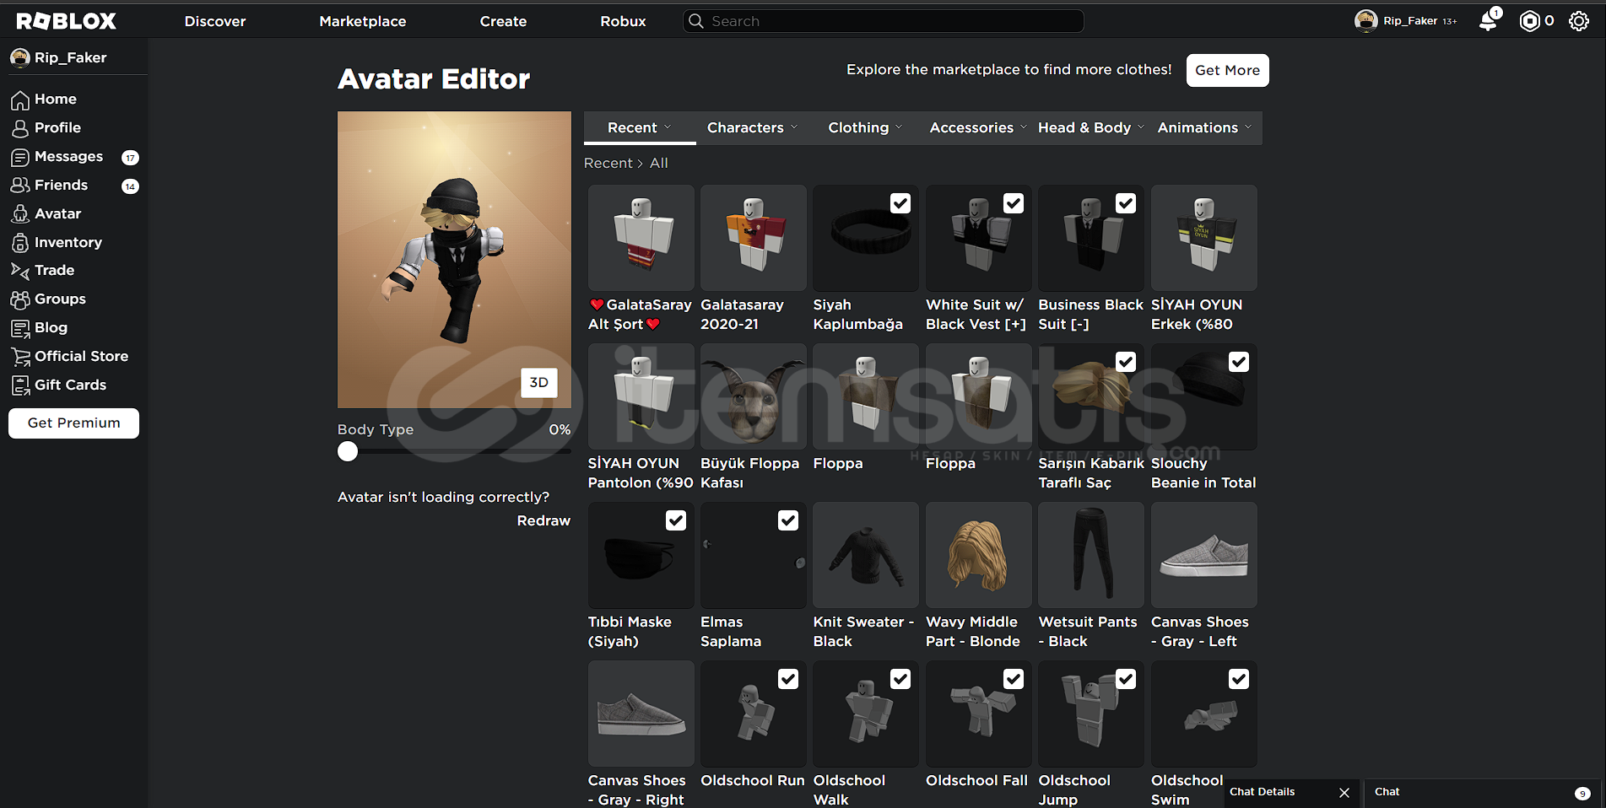1606x808 pixels.
Task: Unequip the Oldschool Walk animation
Action: [900, 679]
